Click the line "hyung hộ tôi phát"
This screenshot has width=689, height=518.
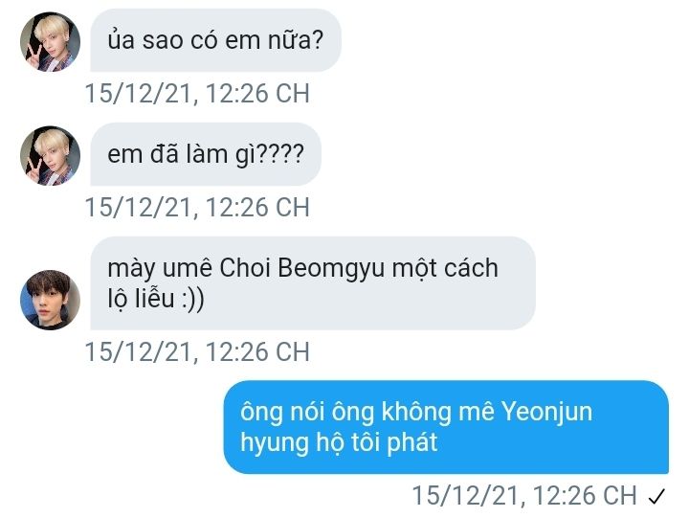pos(339,442)
